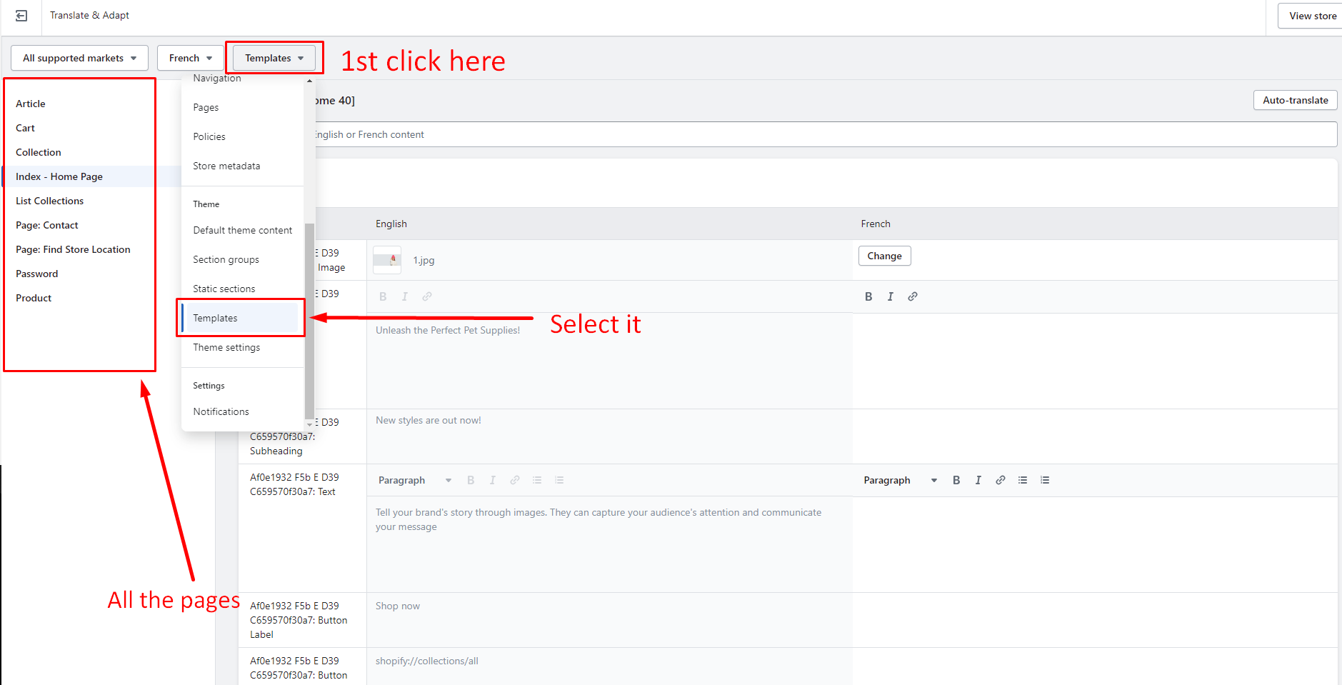Image resolution: width=1342 pixels, height=685 pixels.
Task: Click the Change button for the image
Action: click(x=884, y=256)
